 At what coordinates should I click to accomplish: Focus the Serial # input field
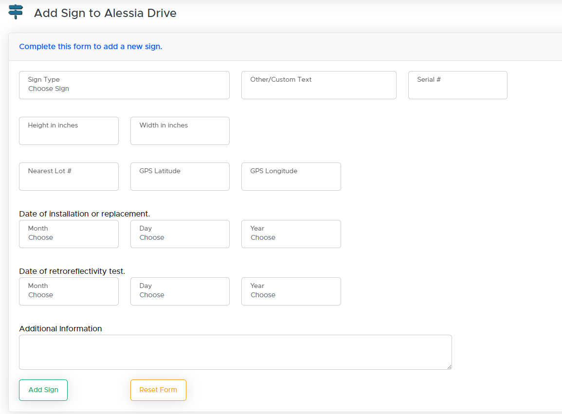pos(457,86)
